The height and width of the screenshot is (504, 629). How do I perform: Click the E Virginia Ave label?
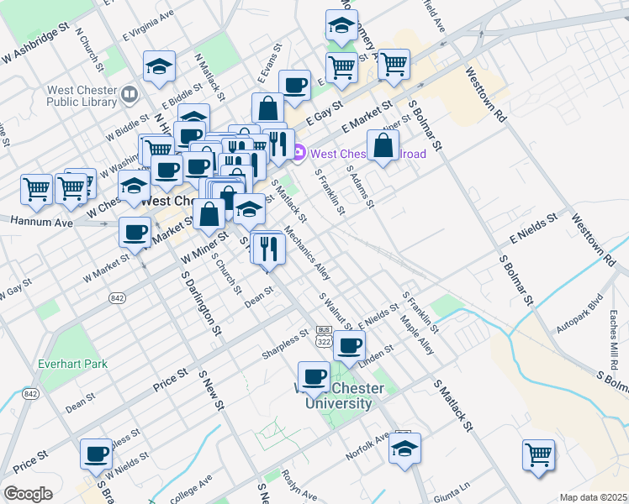(x=148, y=25)
